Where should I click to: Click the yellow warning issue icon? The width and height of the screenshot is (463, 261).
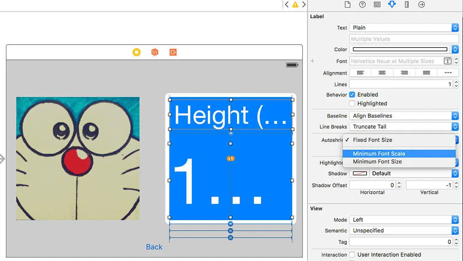point(295,5)
